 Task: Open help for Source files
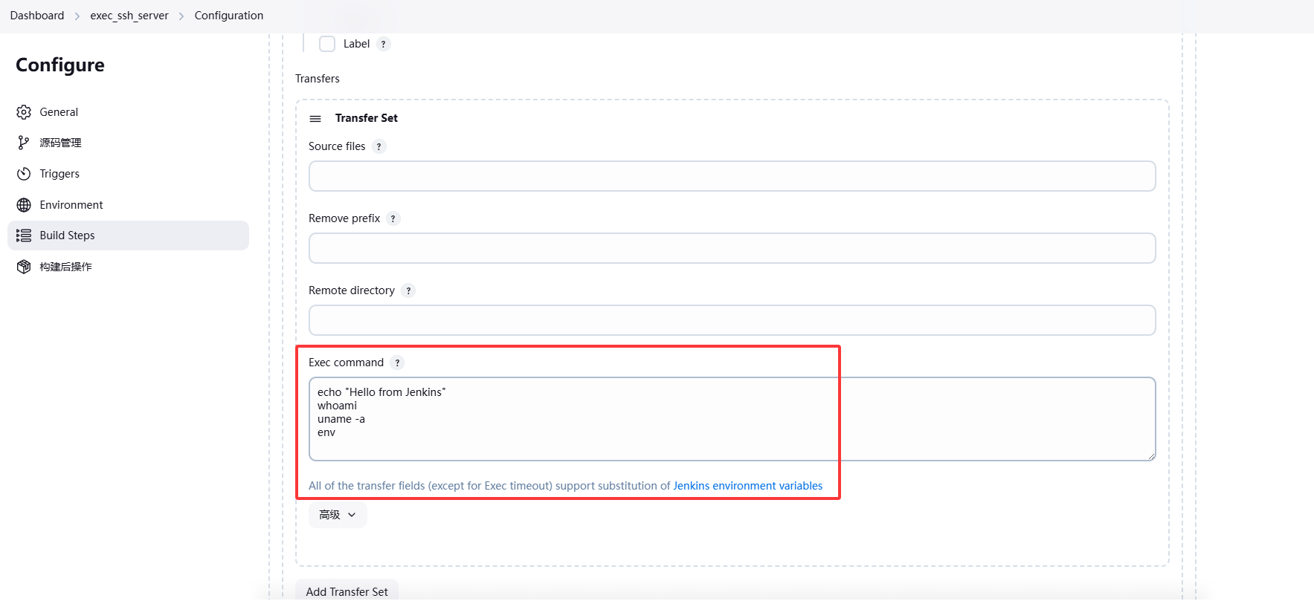(379, 146)
